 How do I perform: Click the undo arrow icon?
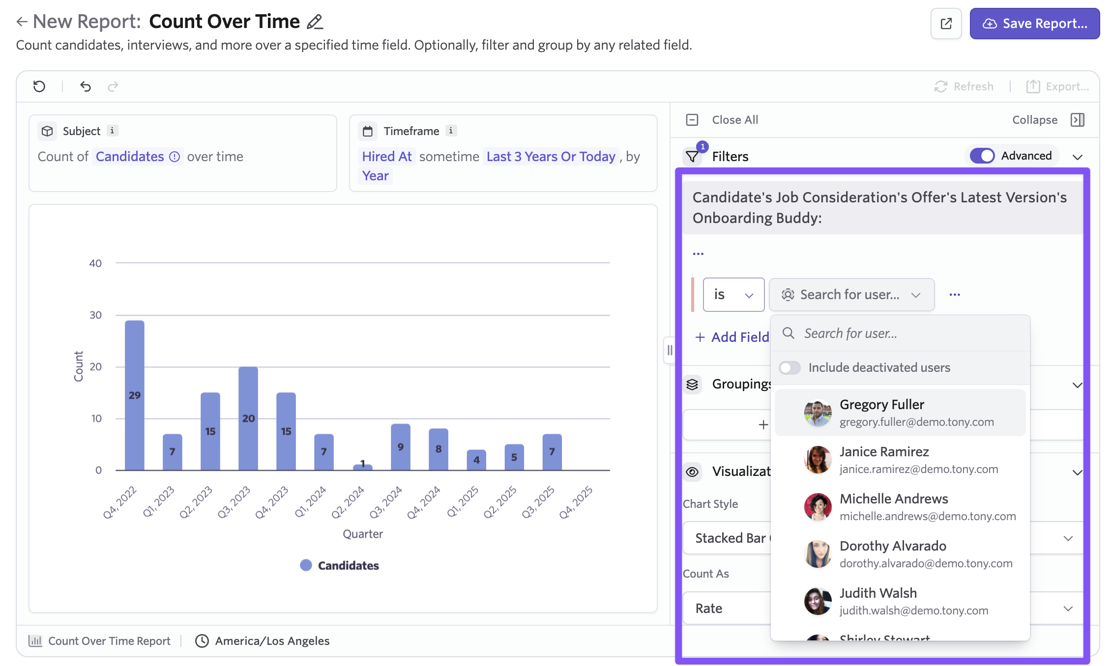click(86, 86)
